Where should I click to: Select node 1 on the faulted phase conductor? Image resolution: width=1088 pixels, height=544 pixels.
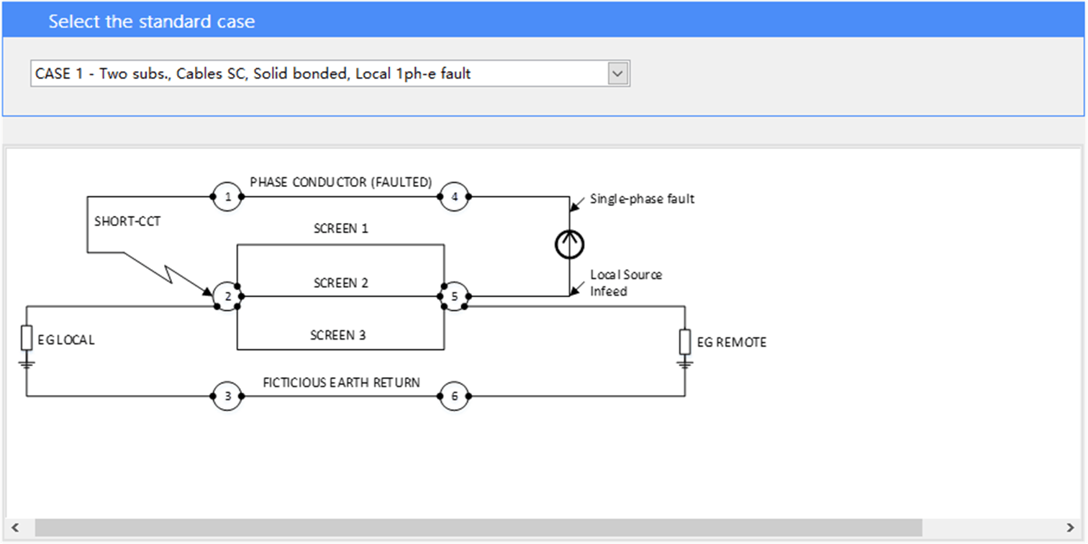pos(227,196)
